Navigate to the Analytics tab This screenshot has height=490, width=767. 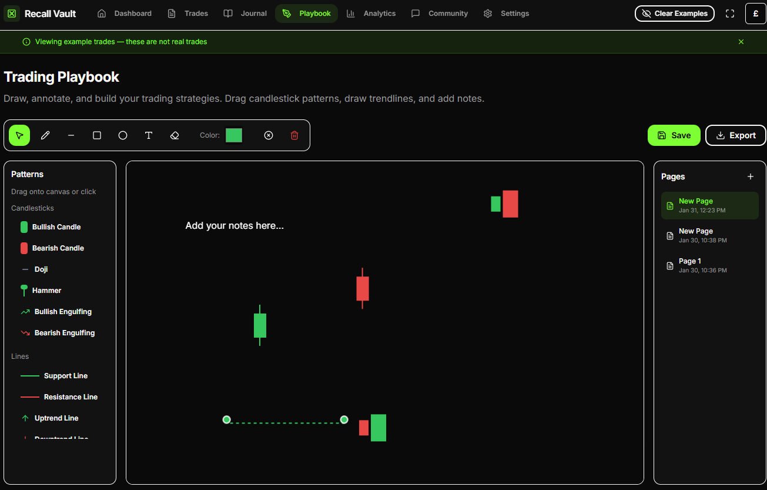coord(371,13)
